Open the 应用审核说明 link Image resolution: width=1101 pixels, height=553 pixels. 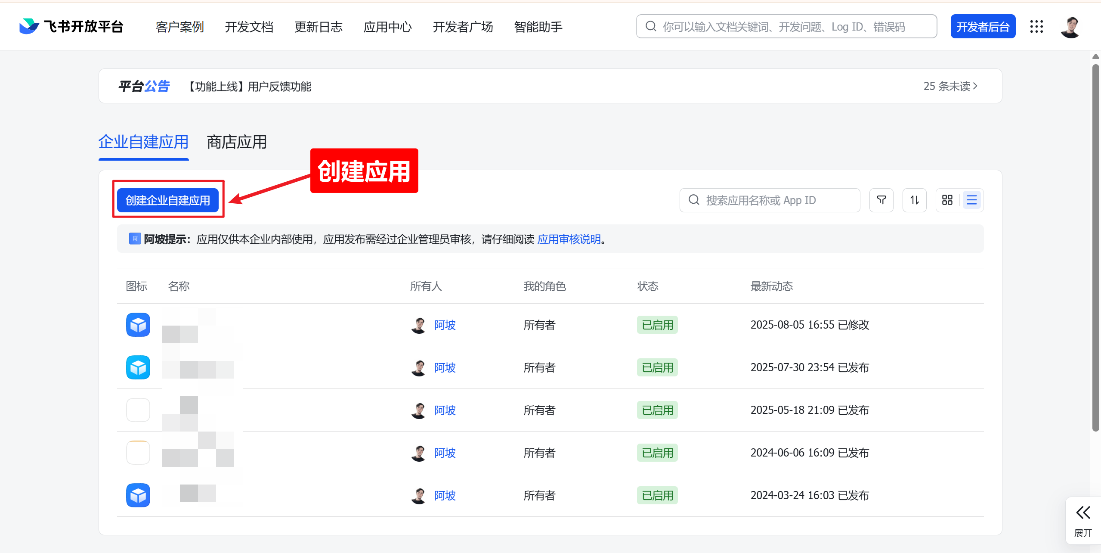coord(569,239)
